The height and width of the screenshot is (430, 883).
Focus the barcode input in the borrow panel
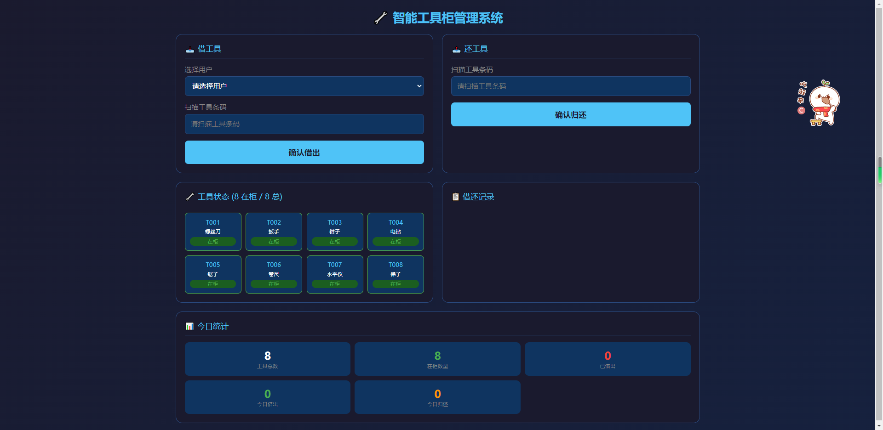[x=304, y=124]
